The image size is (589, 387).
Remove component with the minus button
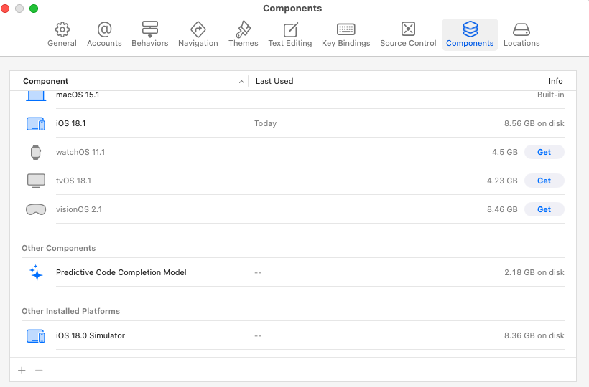(x=39, y=370)
